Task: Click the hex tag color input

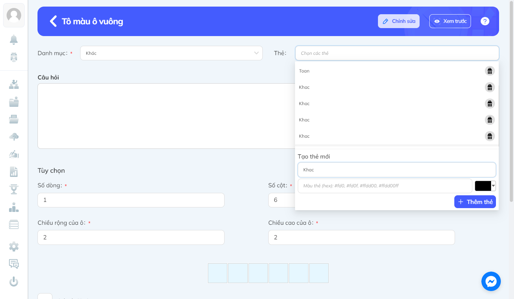Action: tap(385, 186)
